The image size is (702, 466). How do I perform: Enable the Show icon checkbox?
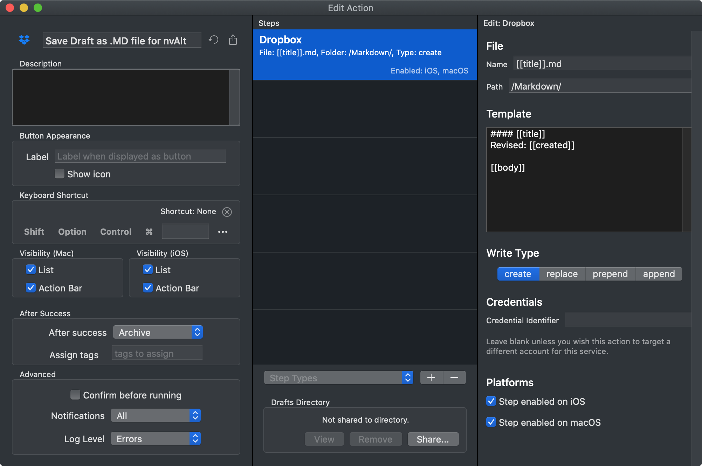pos(60,174)
